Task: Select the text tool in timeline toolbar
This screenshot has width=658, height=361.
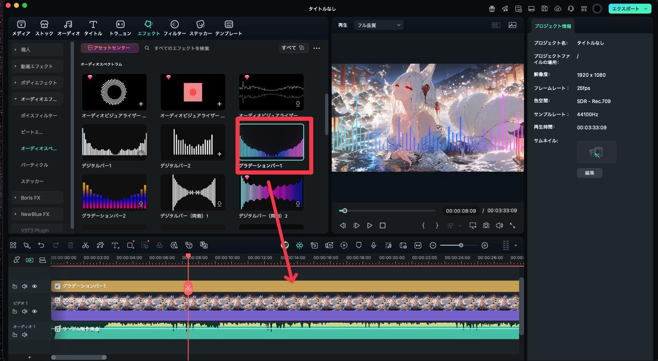Action: [x=115, y=245]
